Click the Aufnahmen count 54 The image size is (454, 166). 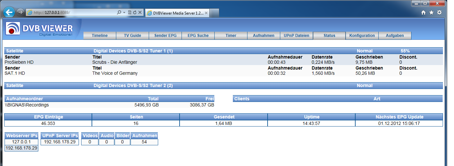[x=144, y=142]
